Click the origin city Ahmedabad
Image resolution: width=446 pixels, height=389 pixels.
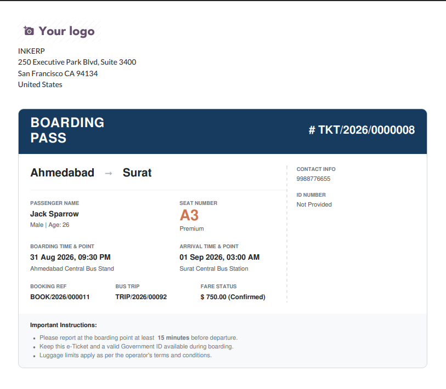click(63, 173)
